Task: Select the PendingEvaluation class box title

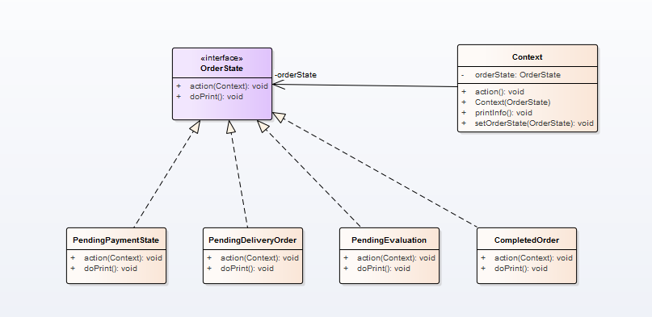Action: (x=389, y=240)
